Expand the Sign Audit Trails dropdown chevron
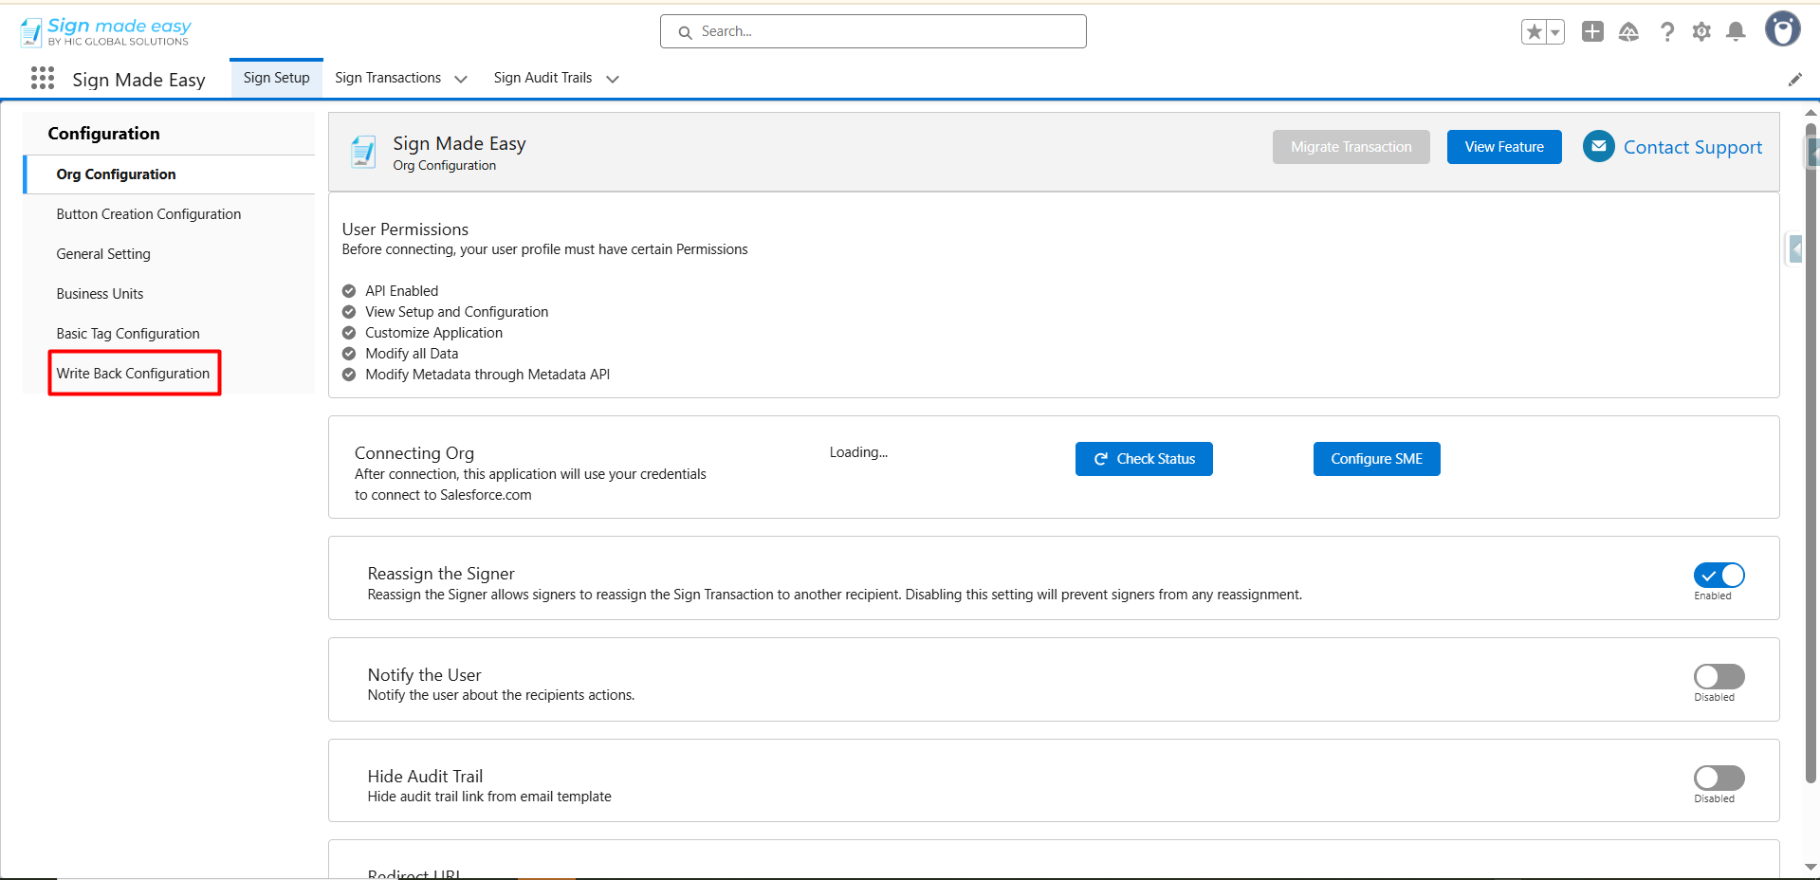The image size is (1820, 880). [613, 80]
